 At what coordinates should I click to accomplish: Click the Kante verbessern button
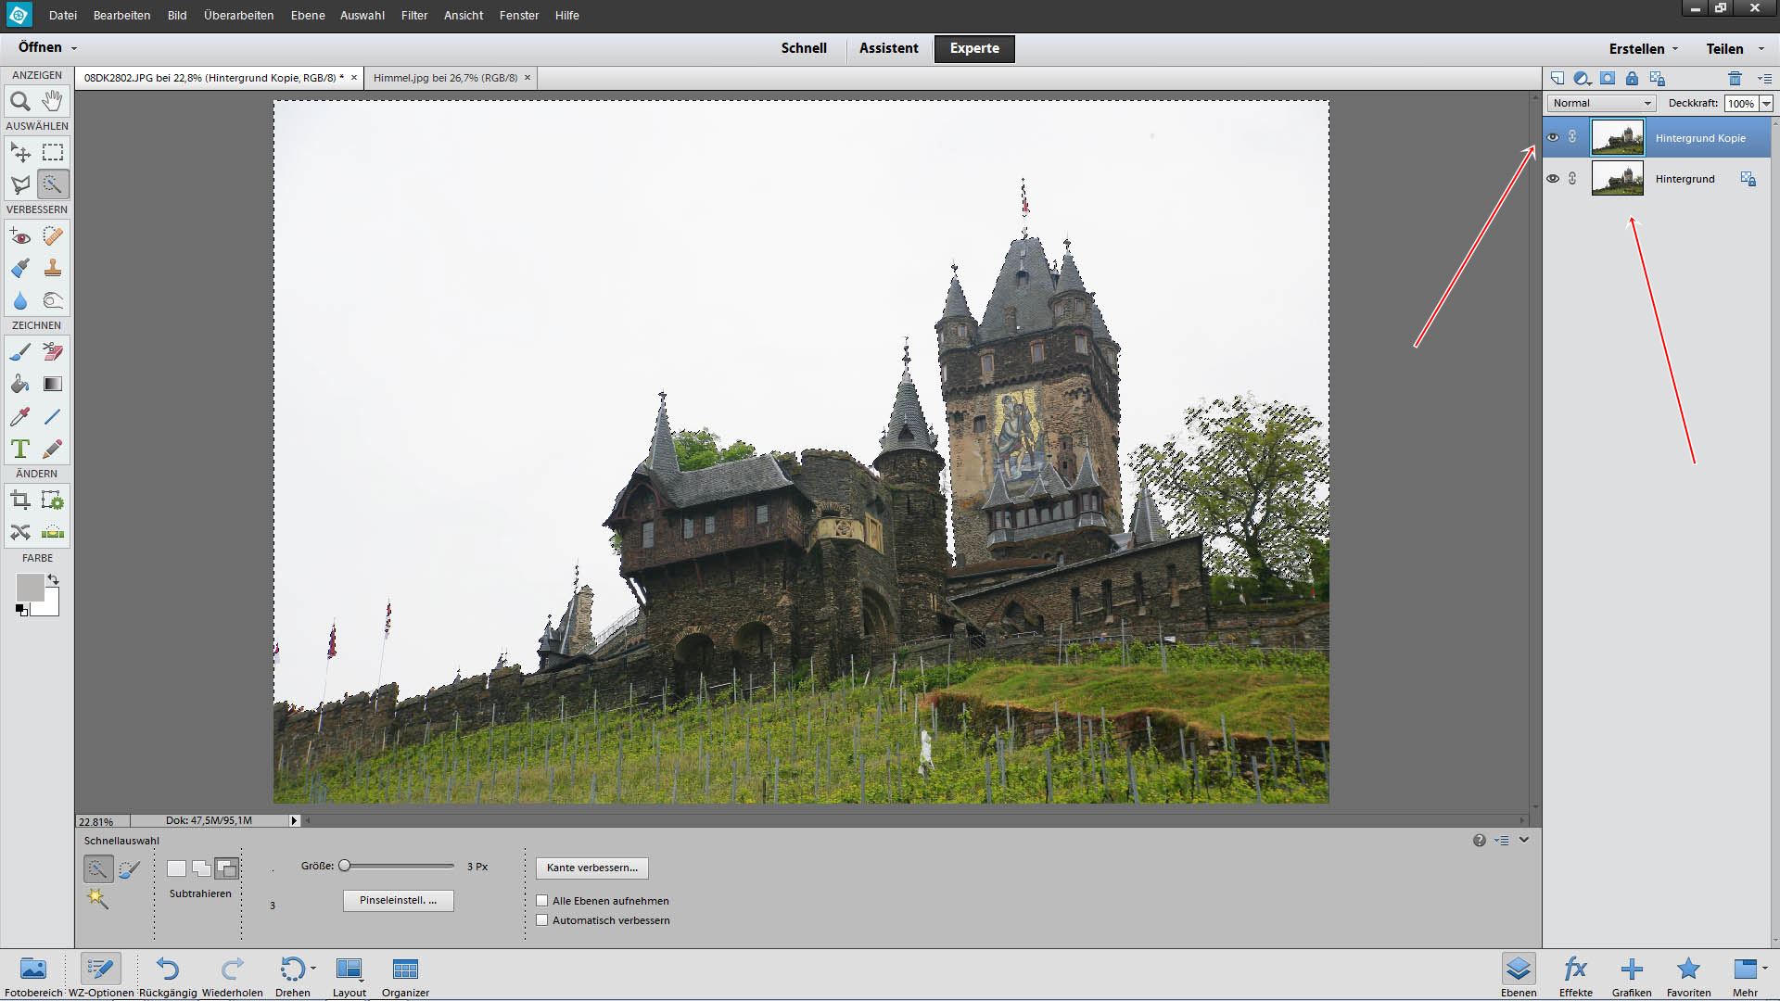click(x=591, y=867)
